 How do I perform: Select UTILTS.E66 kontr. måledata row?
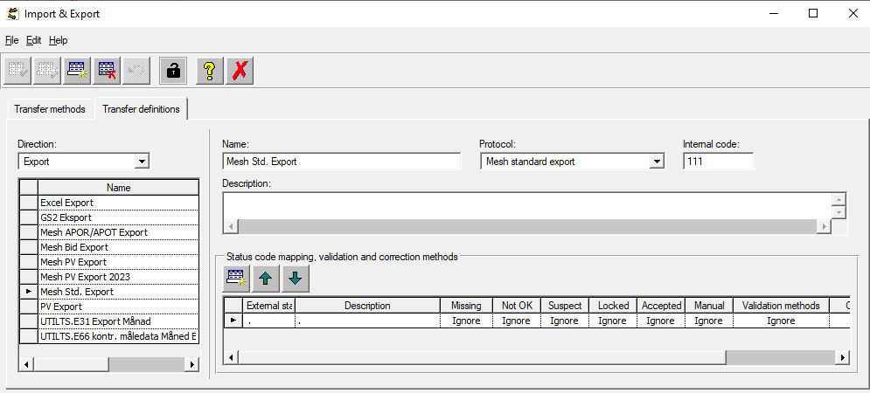point(118,336)
